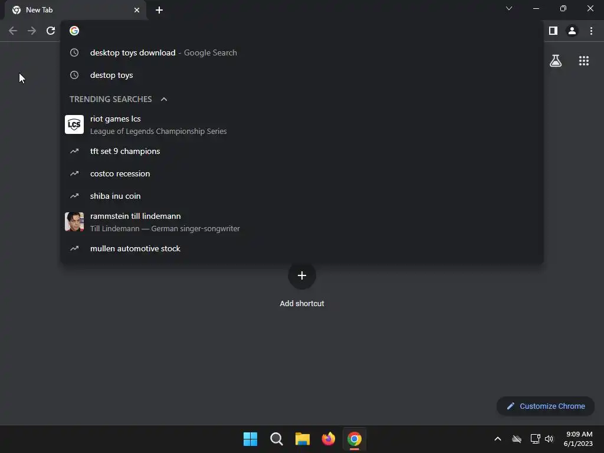Open the Chrome profile menu

coord(572,31)
